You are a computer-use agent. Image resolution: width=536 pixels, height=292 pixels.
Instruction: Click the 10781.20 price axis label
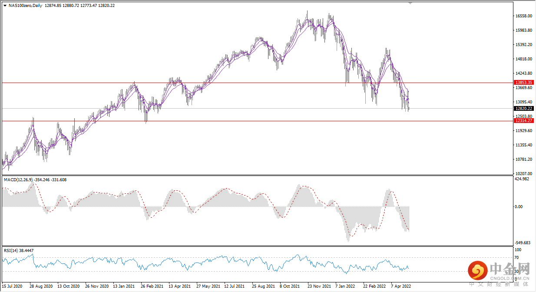point(523,159)
